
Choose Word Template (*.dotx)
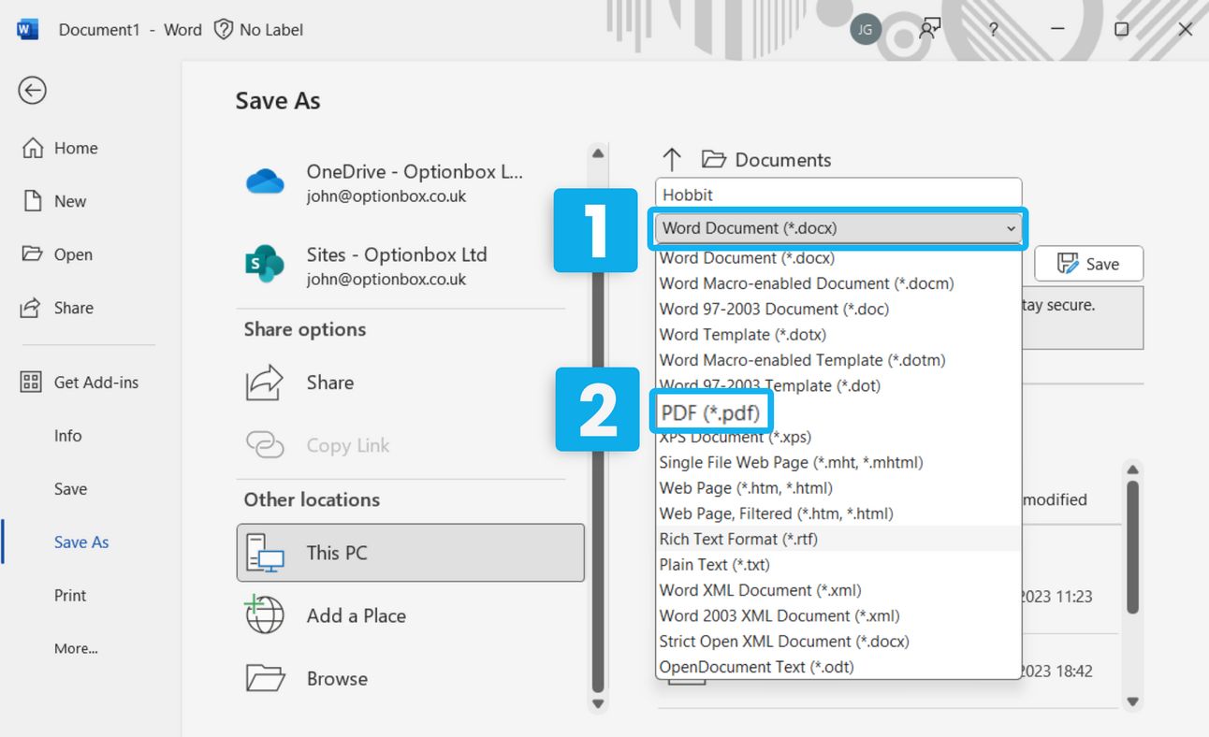coord(838,335)
